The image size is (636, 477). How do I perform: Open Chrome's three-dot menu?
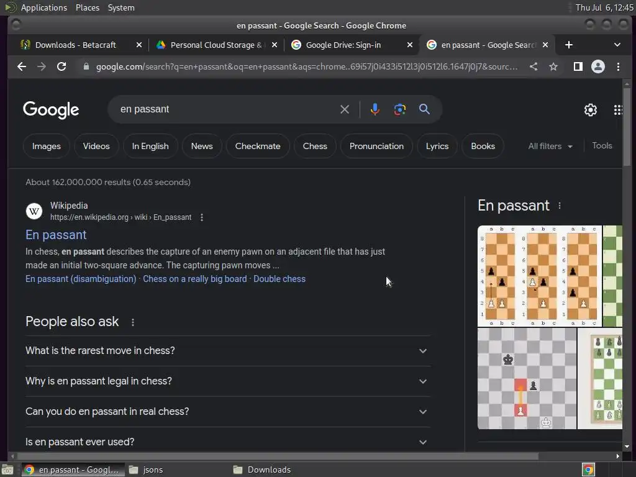pos(618,66)
